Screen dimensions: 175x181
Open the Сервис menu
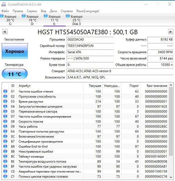coord(32,11)
